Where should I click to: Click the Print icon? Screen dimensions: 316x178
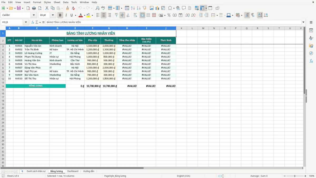pyautogui.click(x=34, y=8)
